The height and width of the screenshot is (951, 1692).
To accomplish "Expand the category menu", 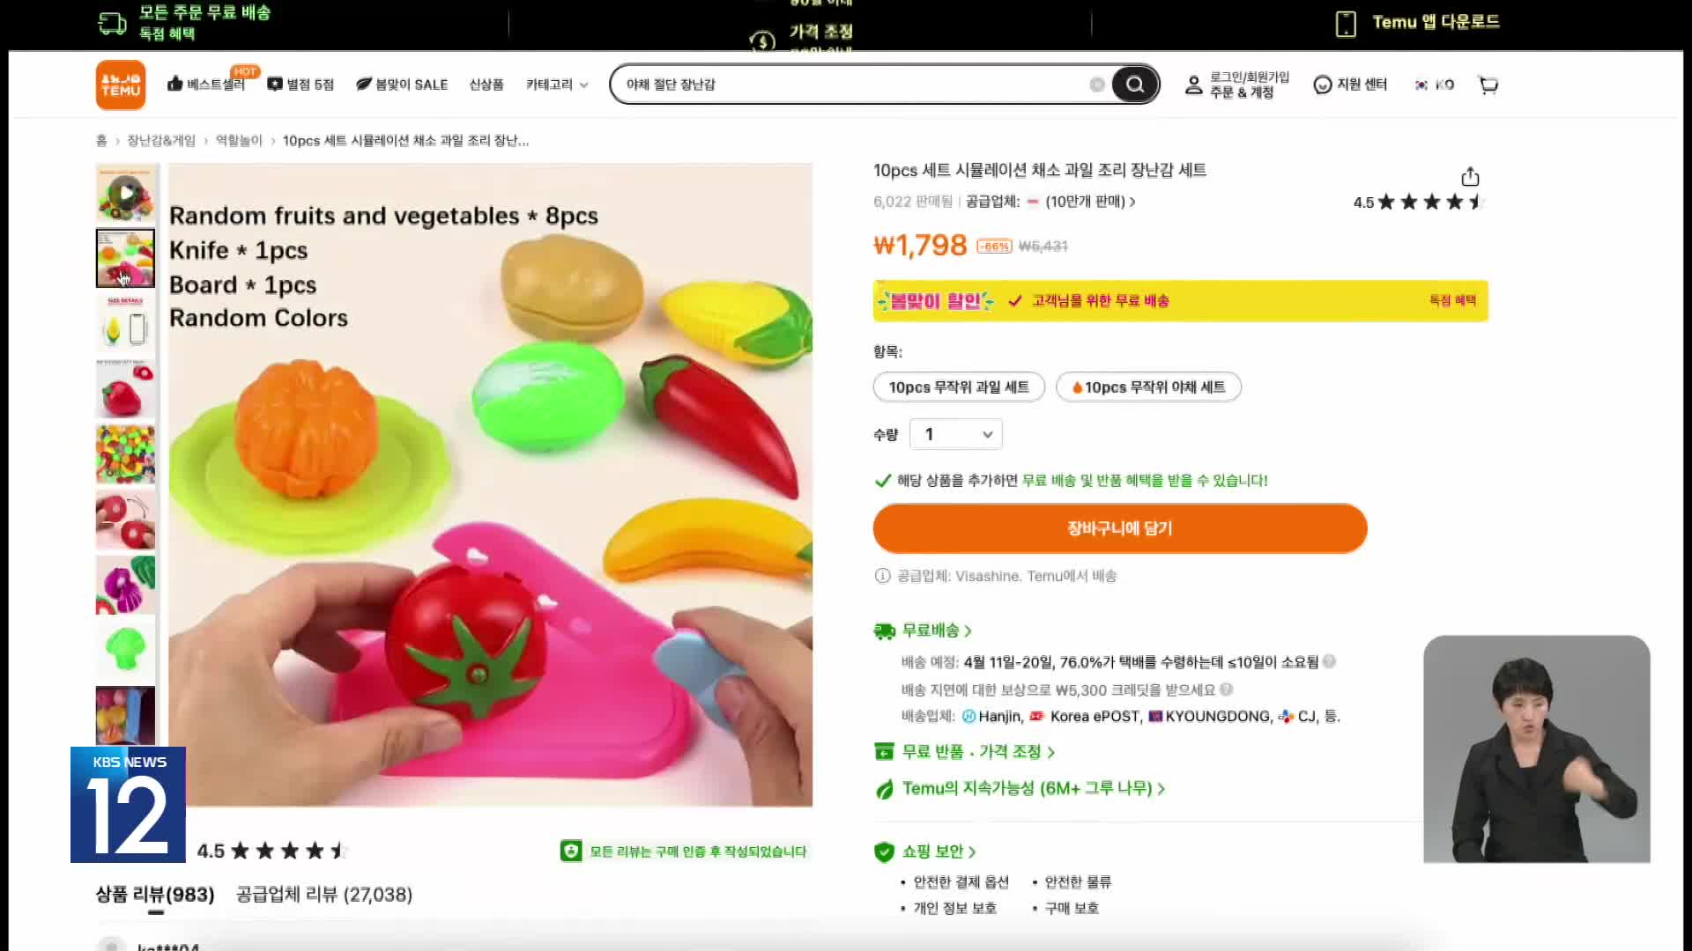I will click(557, 85).
